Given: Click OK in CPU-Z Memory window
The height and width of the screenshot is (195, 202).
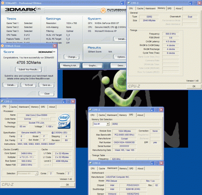Looking at the screenshot, I should [194, 86].
